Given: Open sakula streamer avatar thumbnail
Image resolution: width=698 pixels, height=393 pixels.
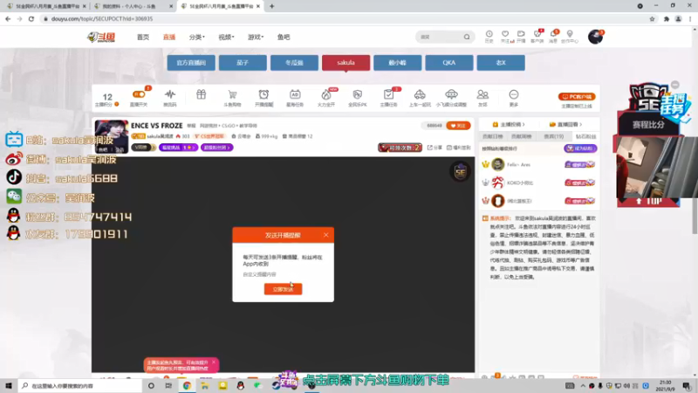Looking at the screenshot, I should point(112,136).
